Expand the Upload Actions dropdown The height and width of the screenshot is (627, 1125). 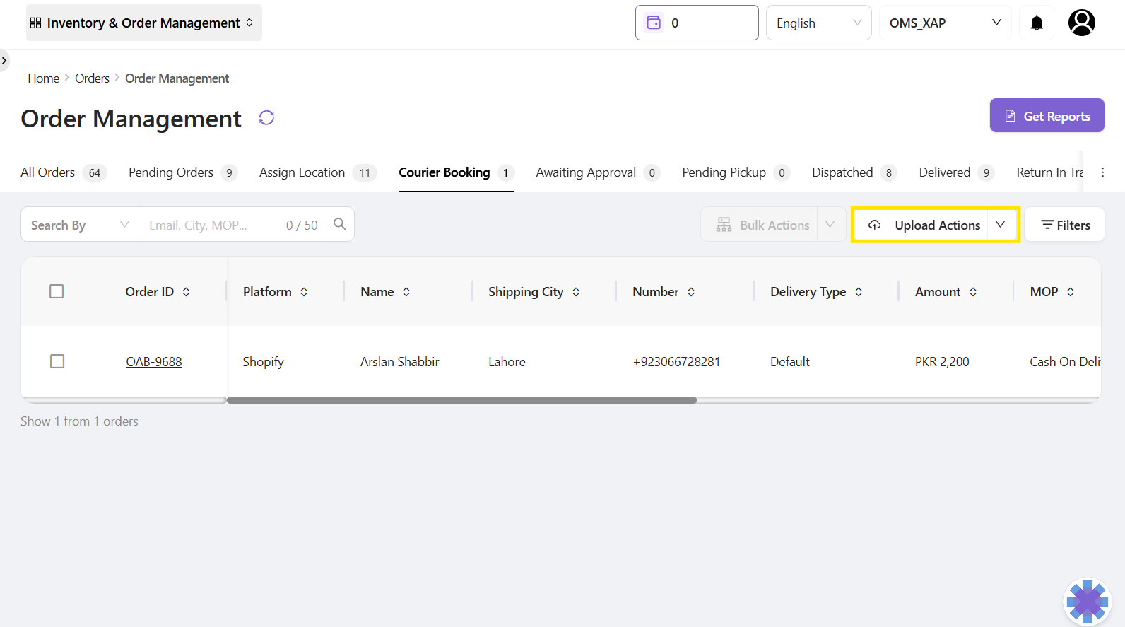point(1000,225)
